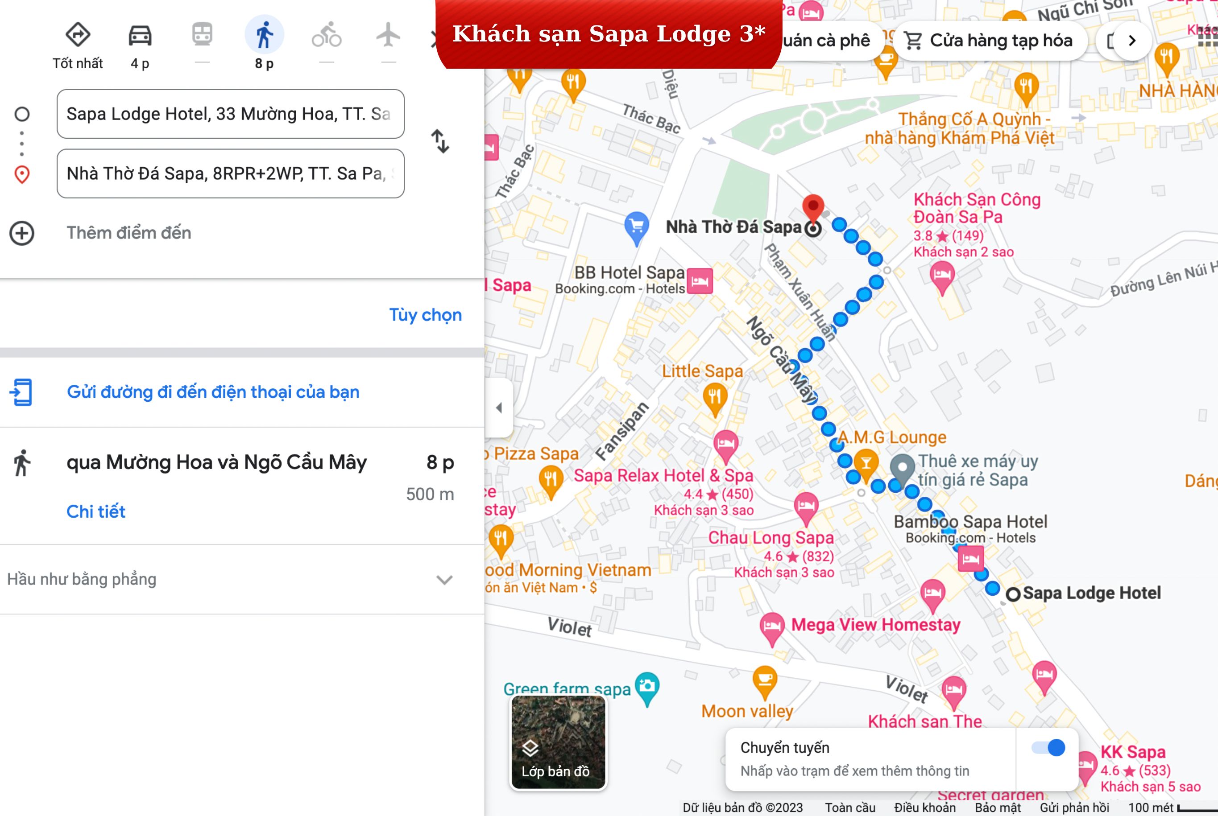The image size is (1218, 816).
Task: Select the driving travel mode icon
Action: (140, 35)
